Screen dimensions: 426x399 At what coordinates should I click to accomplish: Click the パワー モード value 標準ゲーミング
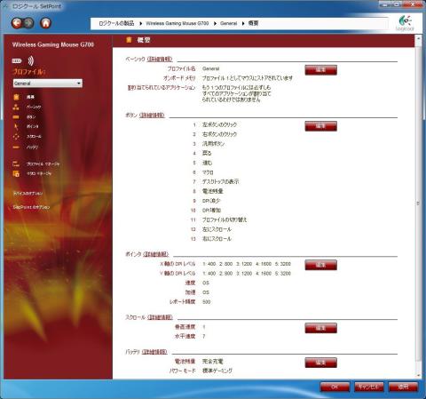coord(217,371)
